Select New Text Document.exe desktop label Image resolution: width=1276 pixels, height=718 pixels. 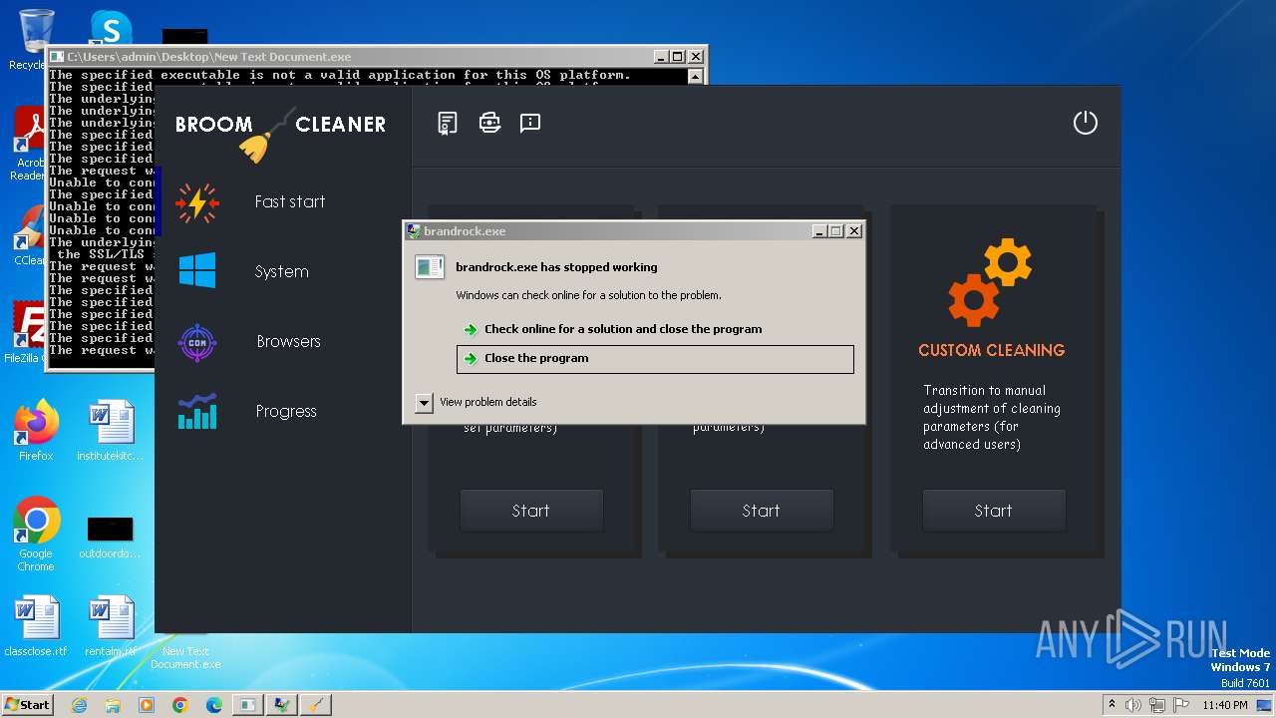click(x=185, y=657)
